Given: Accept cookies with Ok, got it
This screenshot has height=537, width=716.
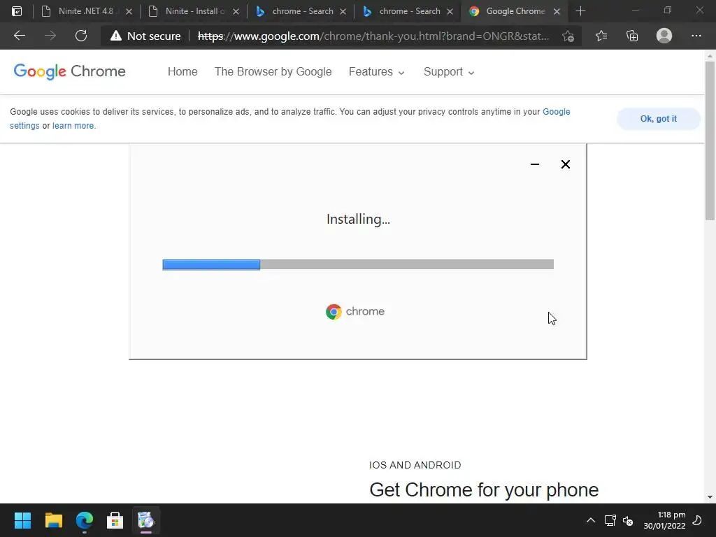Looking at the screenshot, I should pyautogui.click(x=659, y=119).
